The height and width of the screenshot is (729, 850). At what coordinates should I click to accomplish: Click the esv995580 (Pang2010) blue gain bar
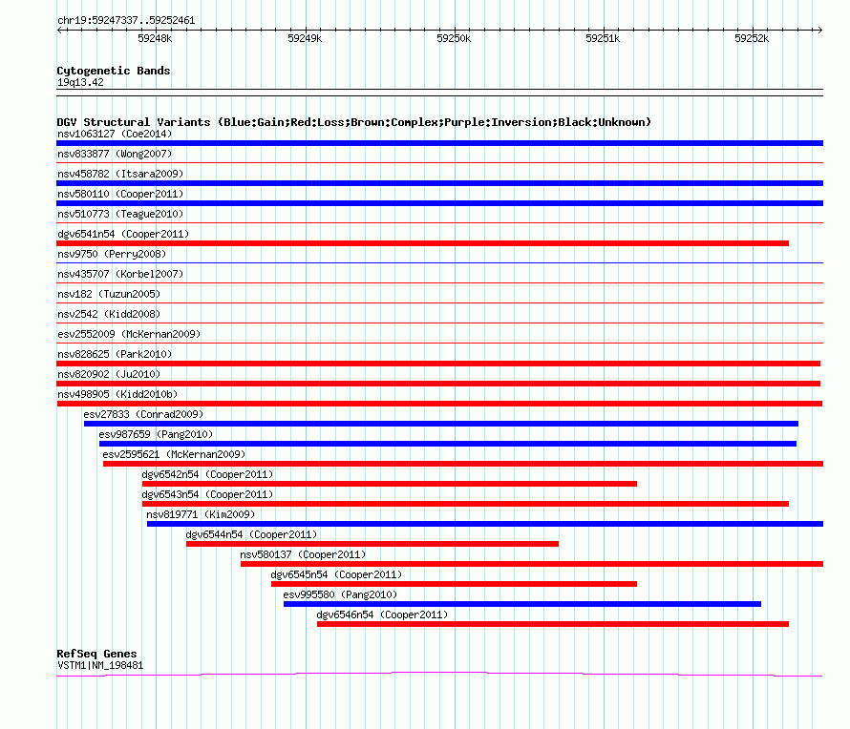coord(522,604)
